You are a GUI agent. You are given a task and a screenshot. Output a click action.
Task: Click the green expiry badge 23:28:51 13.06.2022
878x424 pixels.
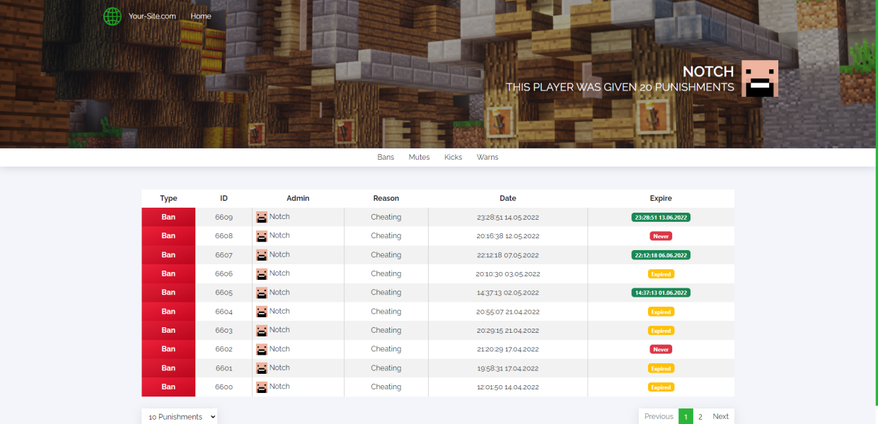661,218
